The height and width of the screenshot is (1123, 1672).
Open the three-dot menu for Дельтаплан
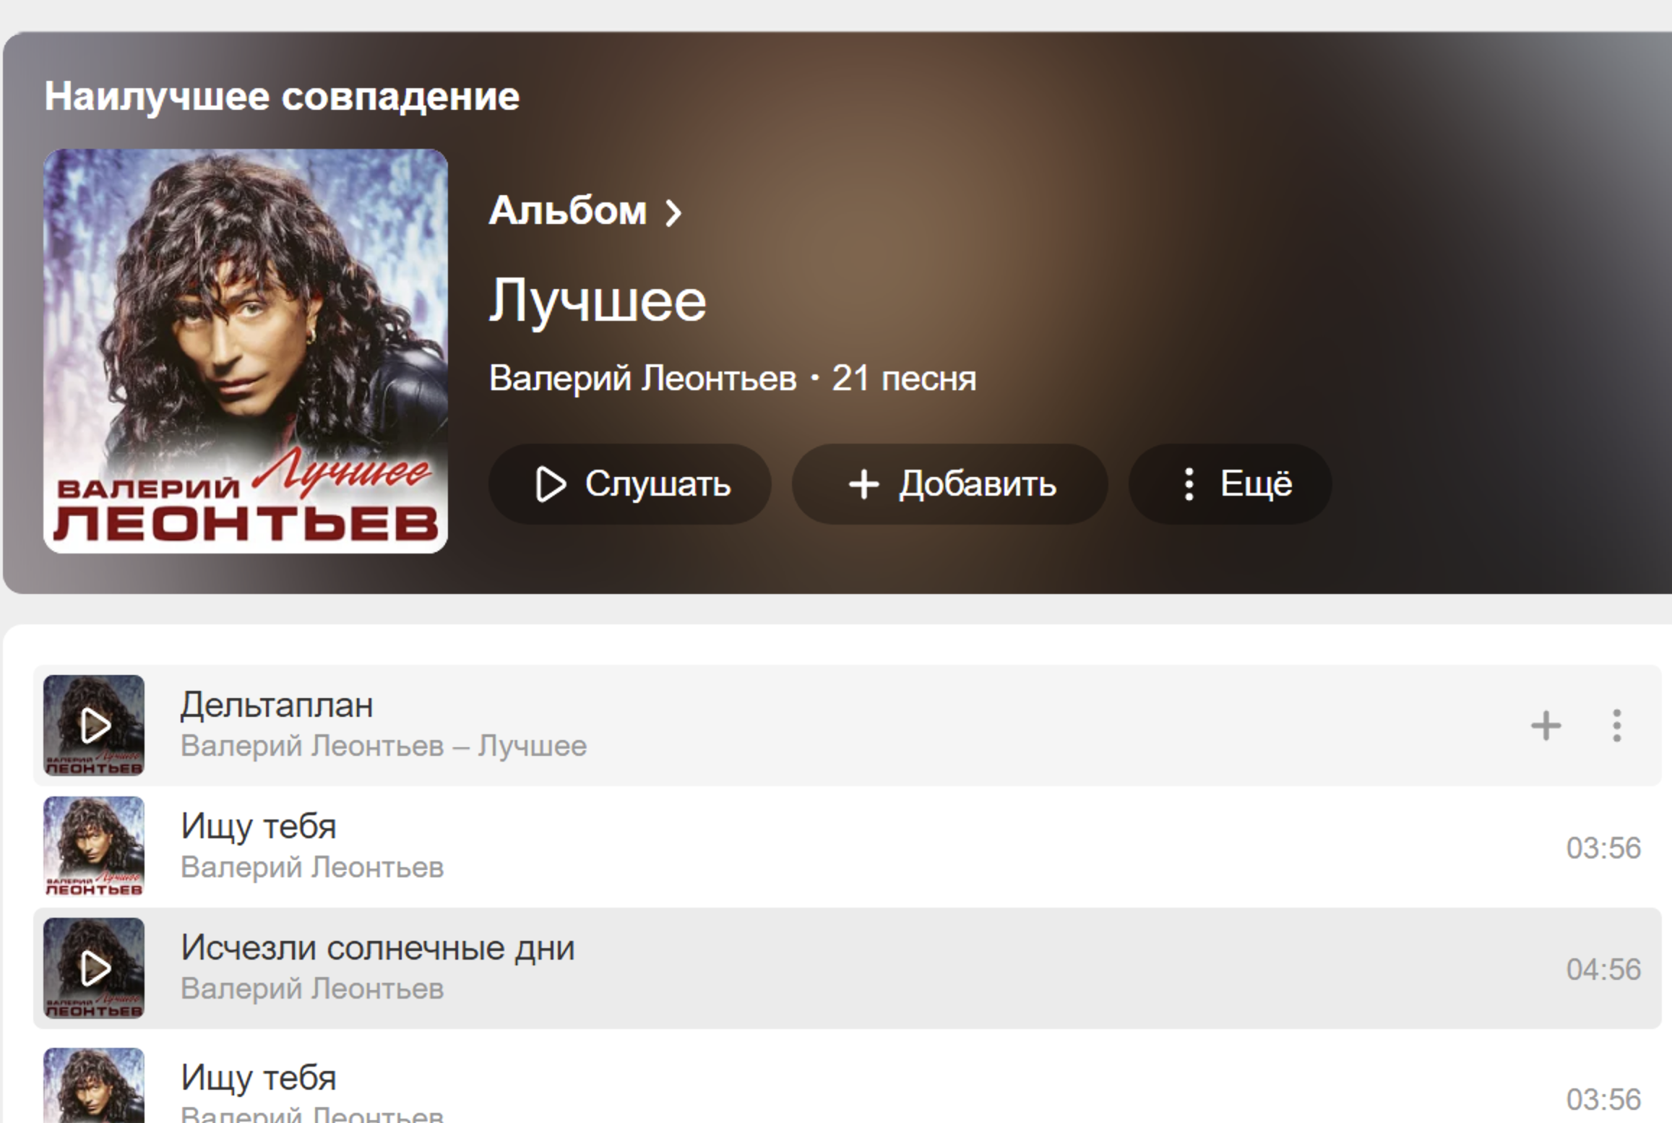1617,726
